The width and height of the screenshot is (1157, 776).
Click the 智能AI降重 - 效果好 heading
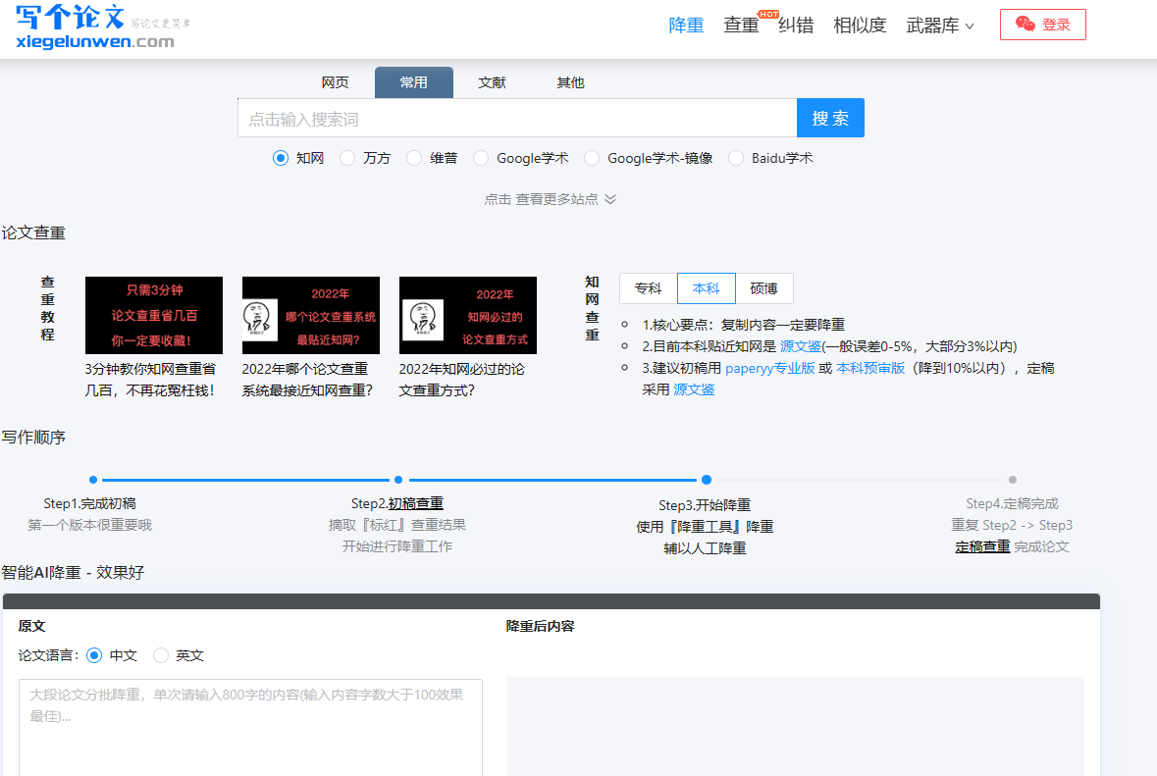(73, 572)
